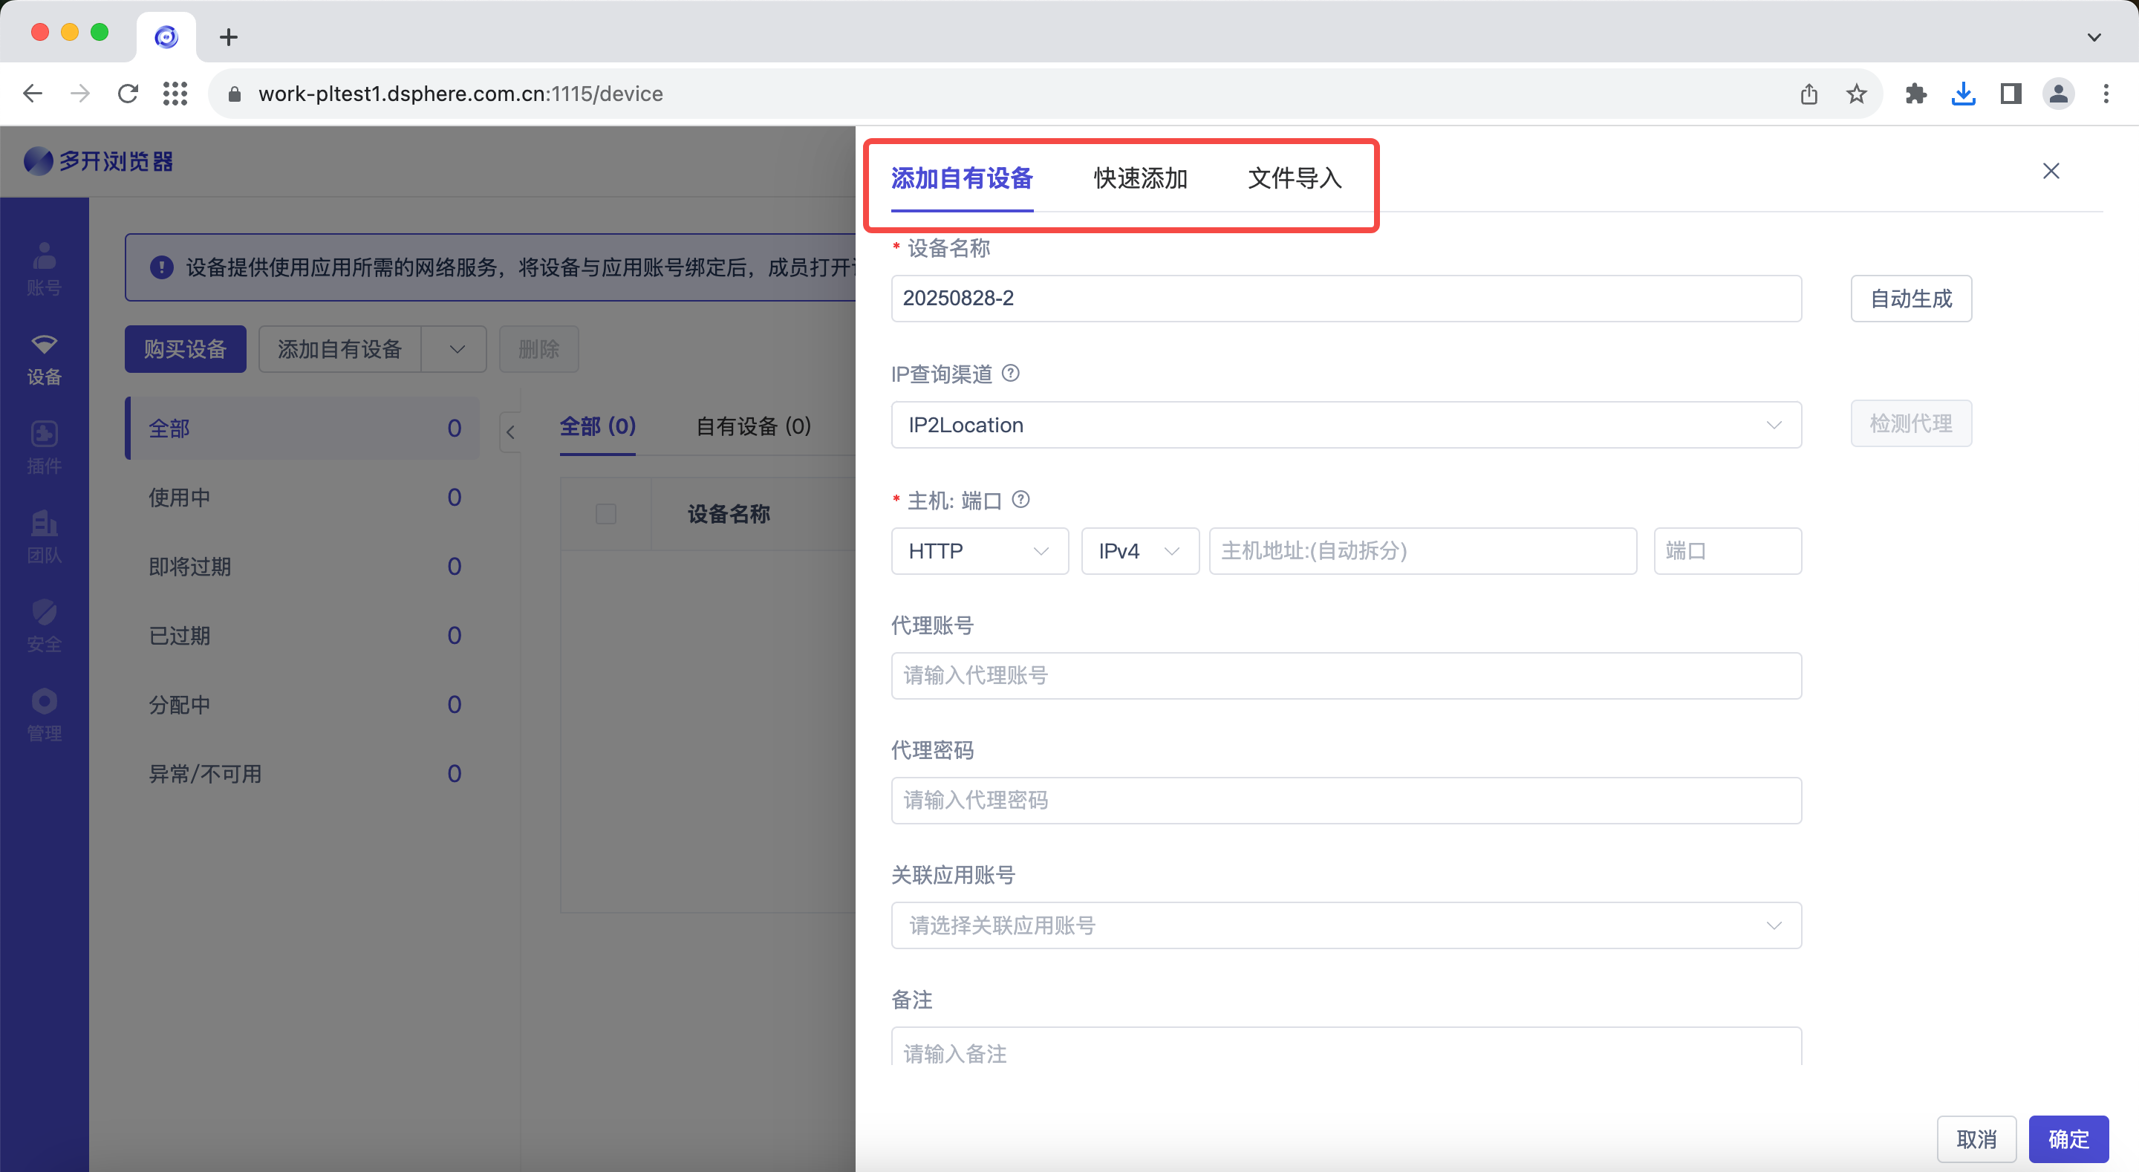Image resolution: width=2139 pixels, height=1172 pixels.
Task: Click the 设备名称 column header
Action: 728,514
